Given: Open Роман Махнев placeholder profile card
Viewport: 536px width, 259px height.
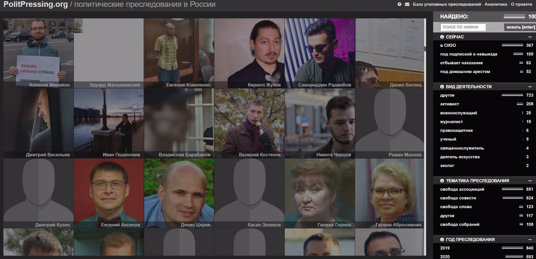Looking at the screenshot, I should 390,123.
